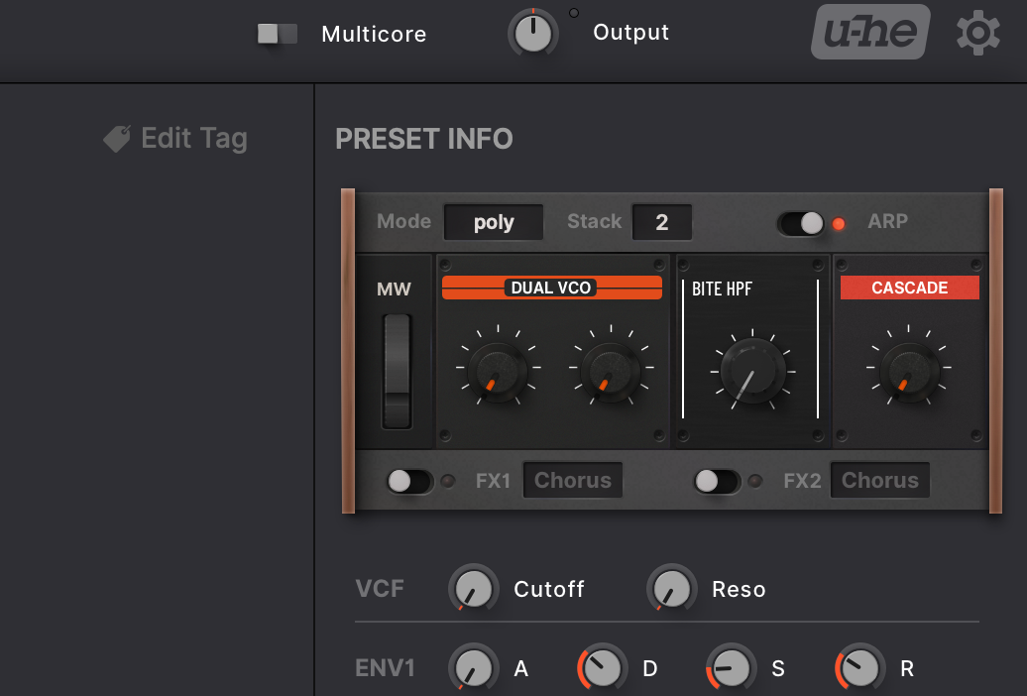Click the BITE HPF knob

(752, 372)
